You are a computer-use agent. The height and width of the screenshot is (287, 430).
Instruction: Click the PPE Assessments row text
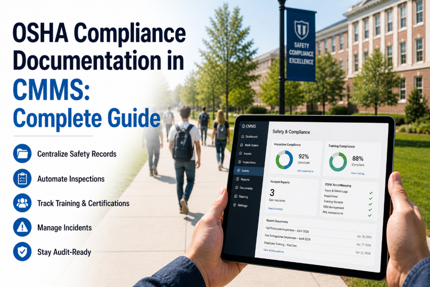click(x=333, y=213)
